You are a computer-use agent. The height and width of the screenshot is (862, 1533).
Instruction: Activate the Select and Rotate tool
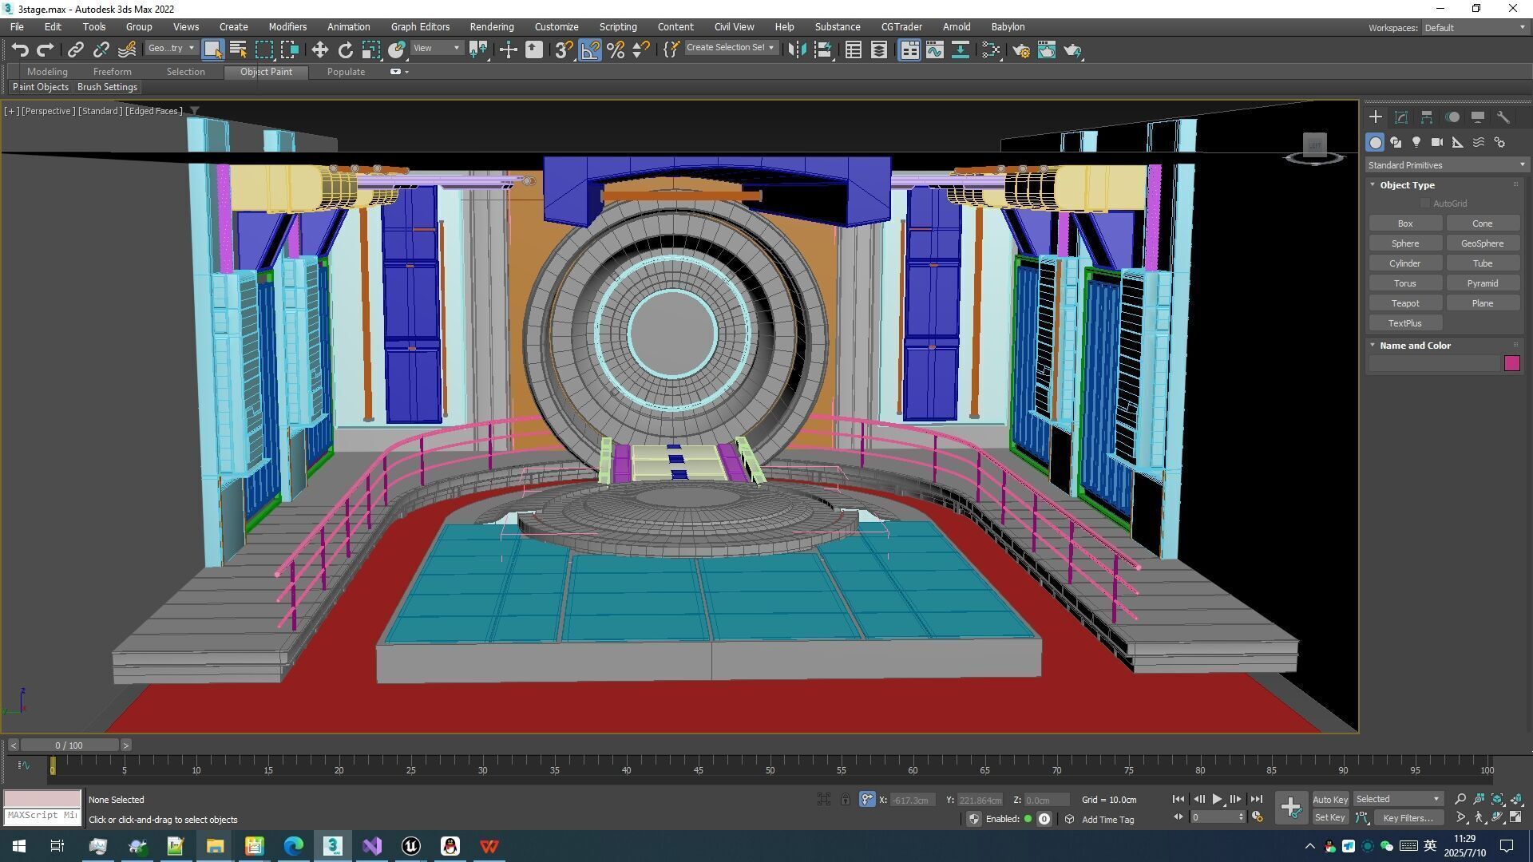[x=345, y=49]
